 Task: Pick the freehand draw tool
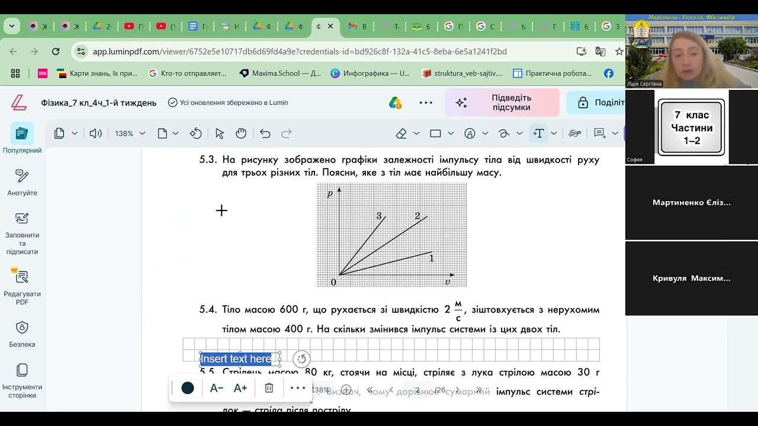[x=504, y=134]
